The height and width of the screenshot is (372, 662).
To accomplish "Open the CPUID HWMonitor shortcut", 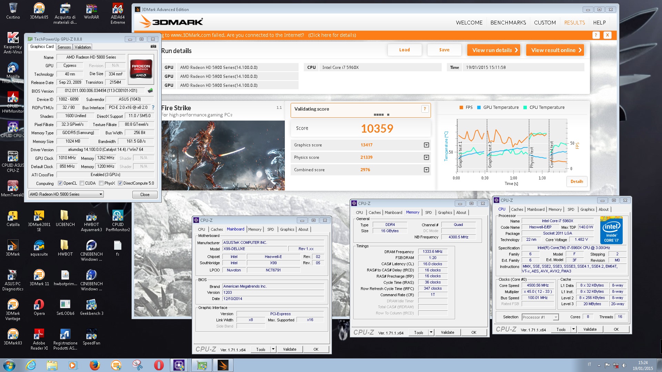I will point(13,102).
